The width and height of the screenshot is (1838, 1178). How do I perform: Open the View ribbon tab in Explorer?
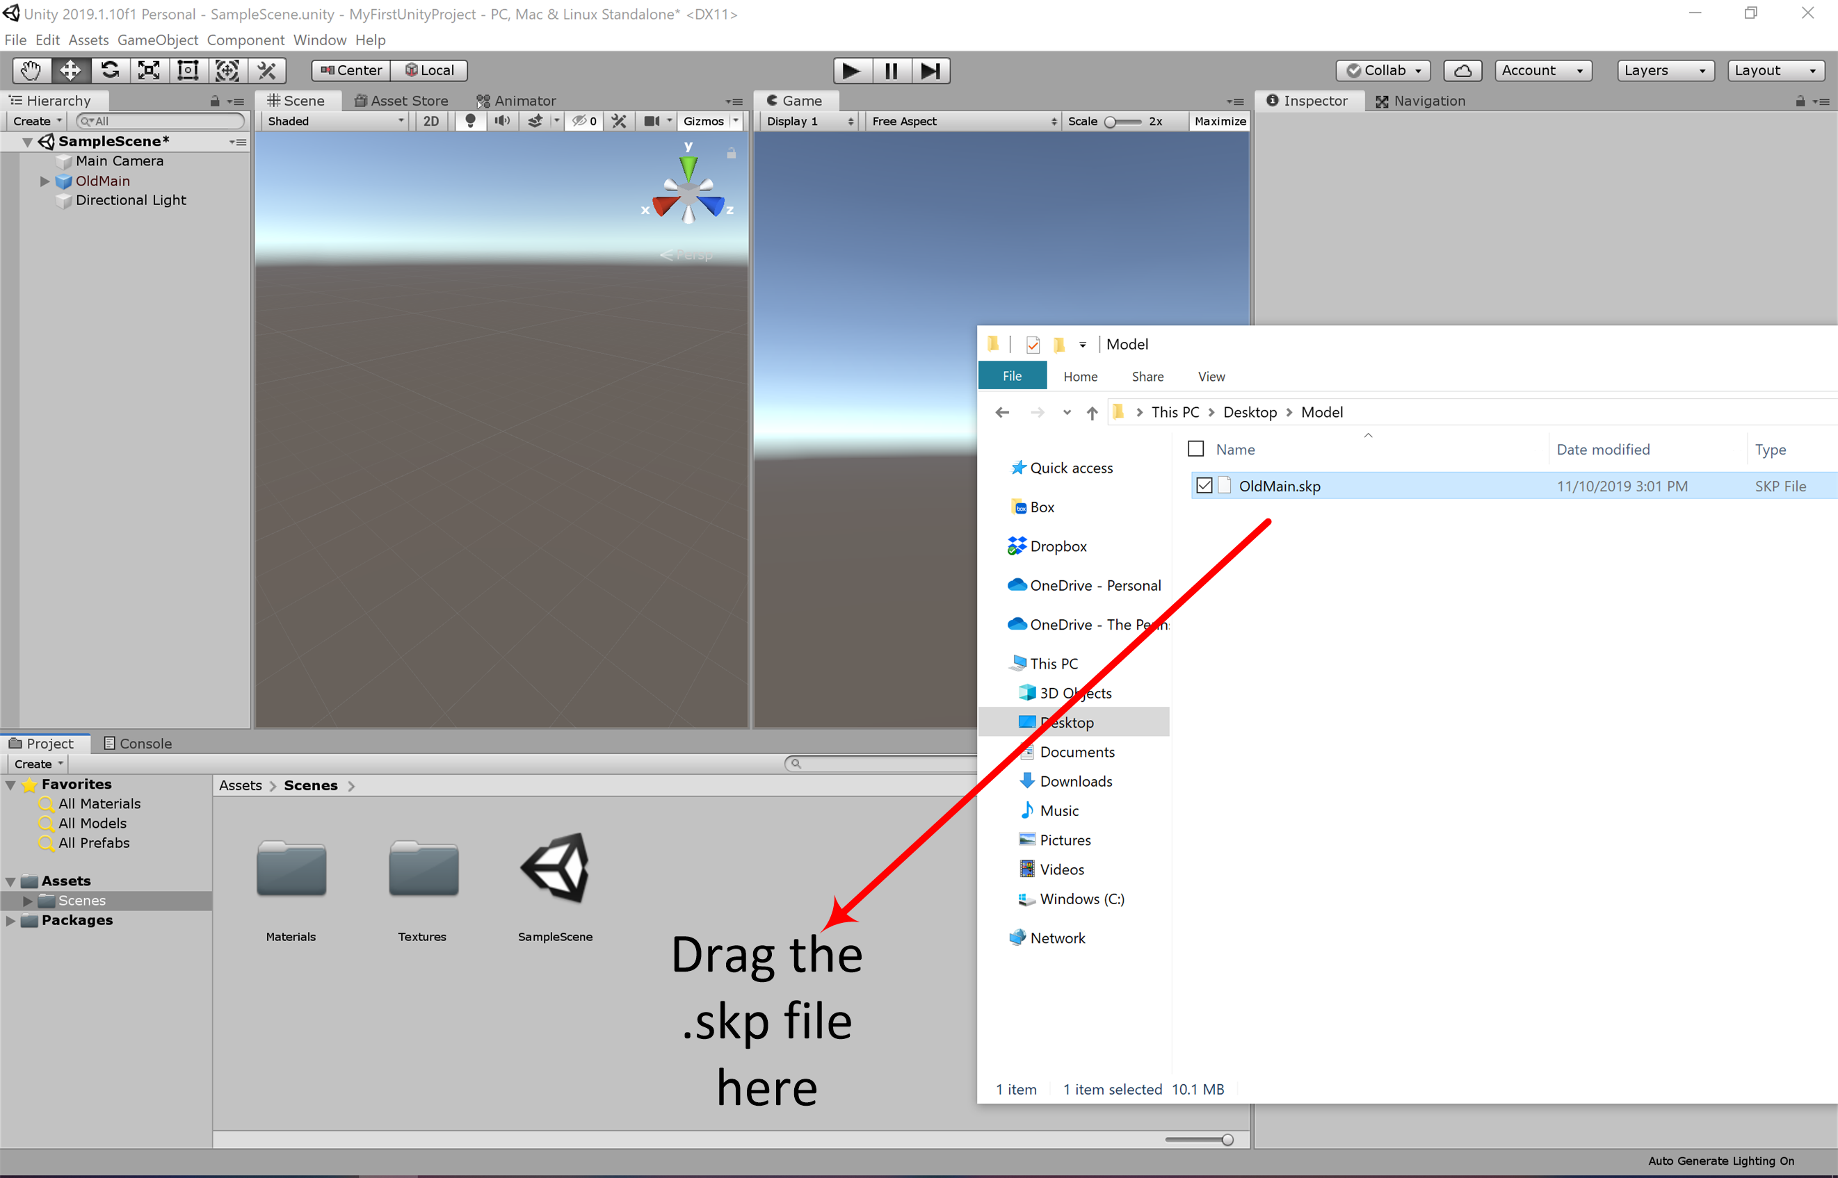click(1211, 377)
